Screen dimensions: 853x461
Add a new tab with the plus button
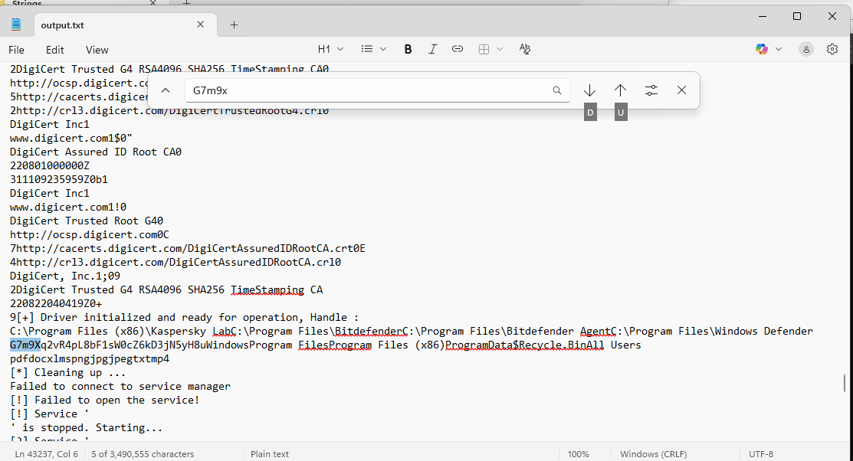[235, 25]
